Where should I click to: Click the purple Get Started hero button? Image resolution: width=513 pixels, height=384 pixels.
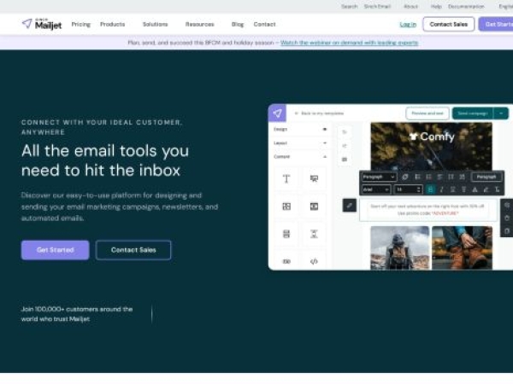click(55, 250)
